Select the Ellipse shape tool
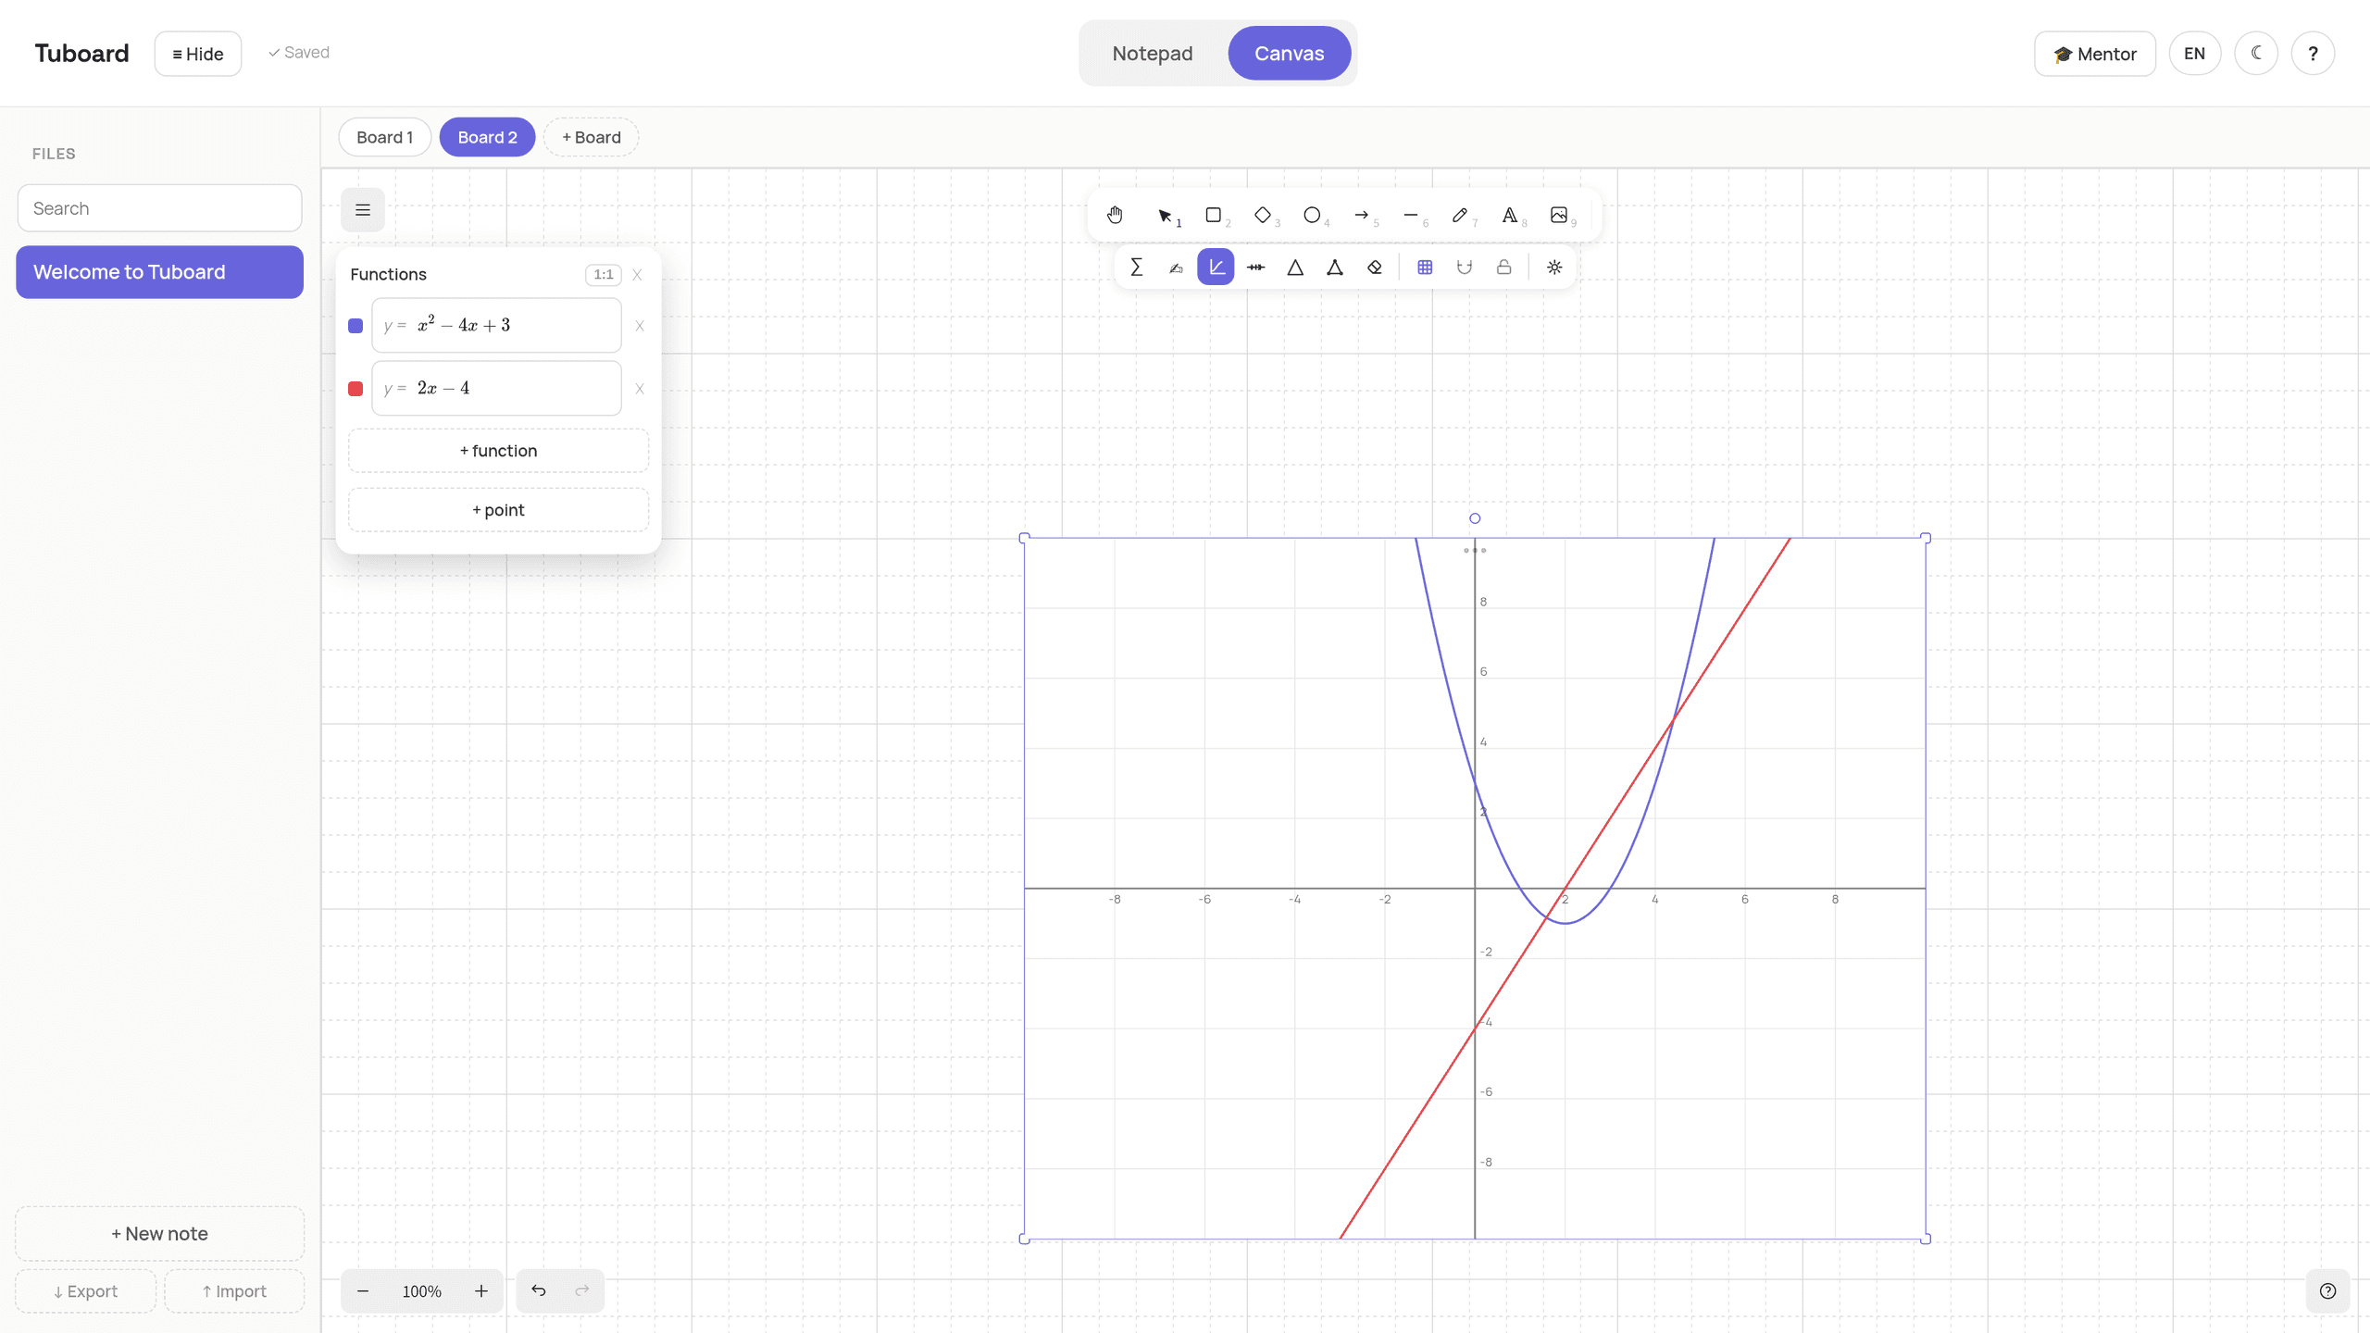The image size is (2370, 1333). (x=1313, y=215)
